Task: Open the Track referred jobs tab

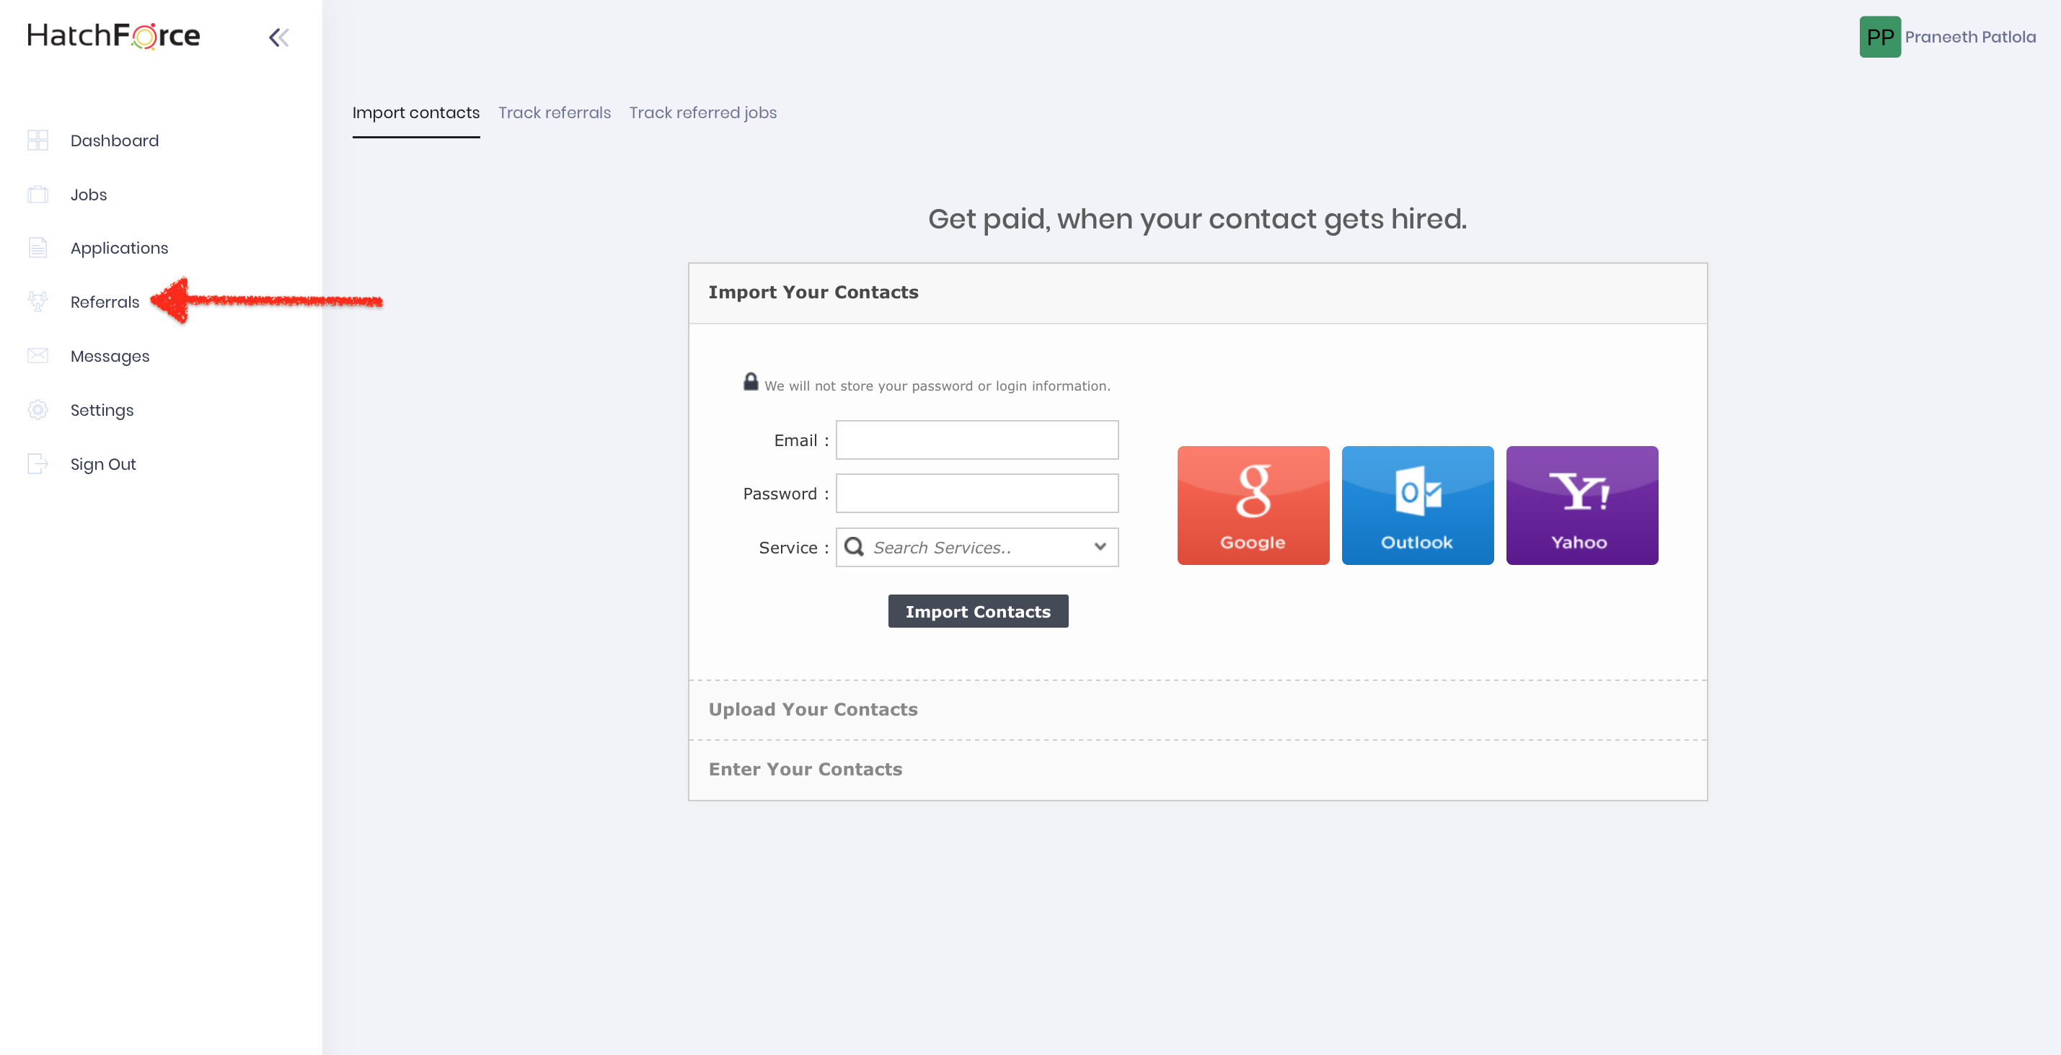Action: (702, 112)
